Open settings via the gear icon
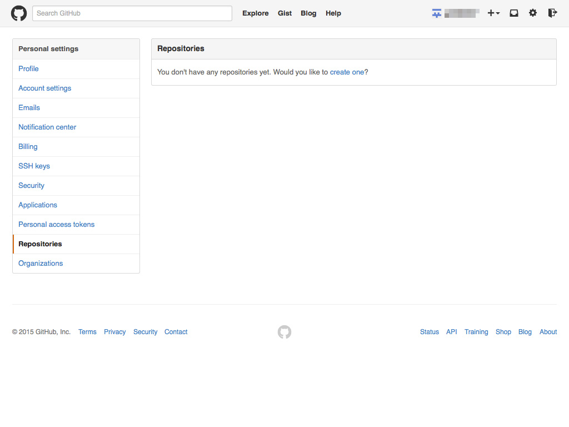Screen dimensions: 569x427 pyautogui.click(x=533, y=13)
